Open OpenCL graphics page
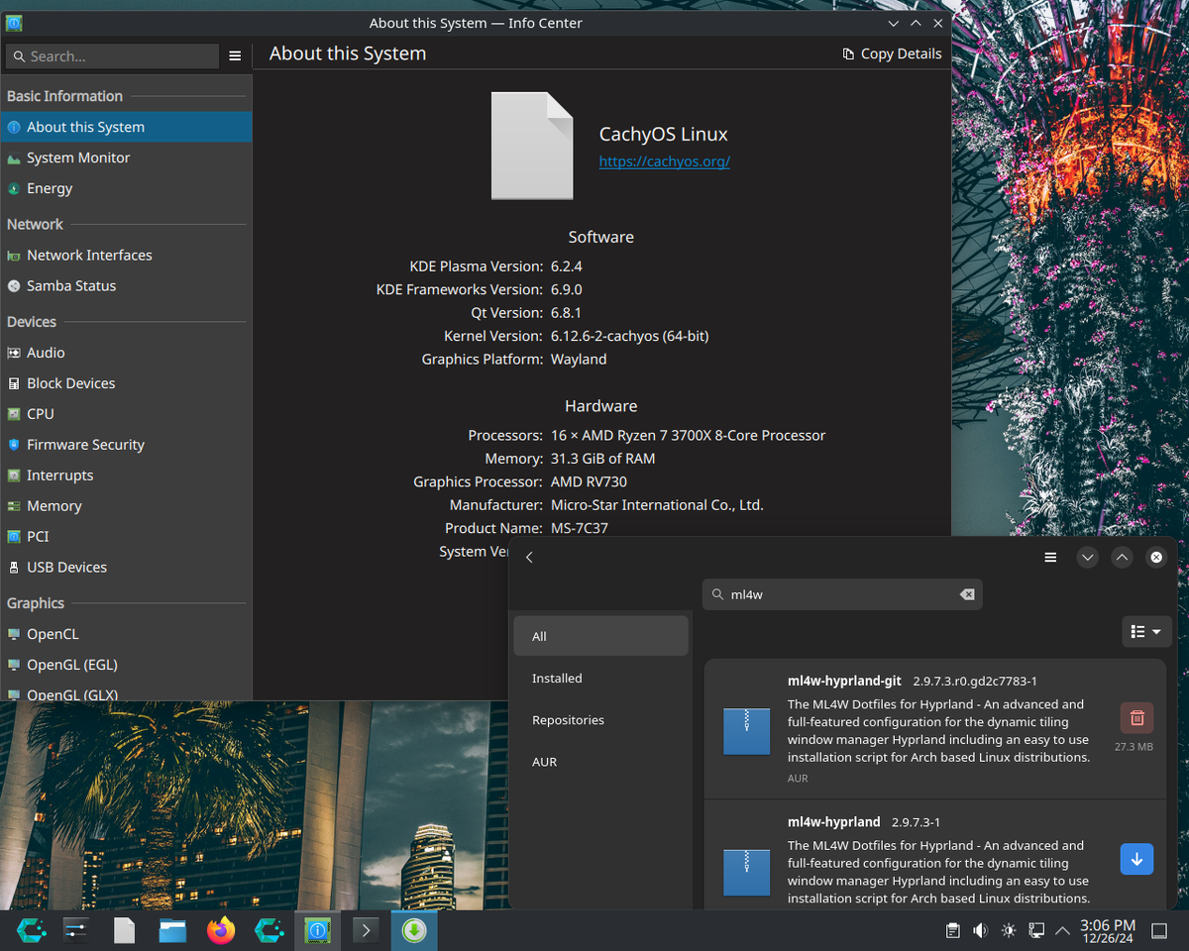This screenshot has height=951, width=1189. click(x=126, y=634)
